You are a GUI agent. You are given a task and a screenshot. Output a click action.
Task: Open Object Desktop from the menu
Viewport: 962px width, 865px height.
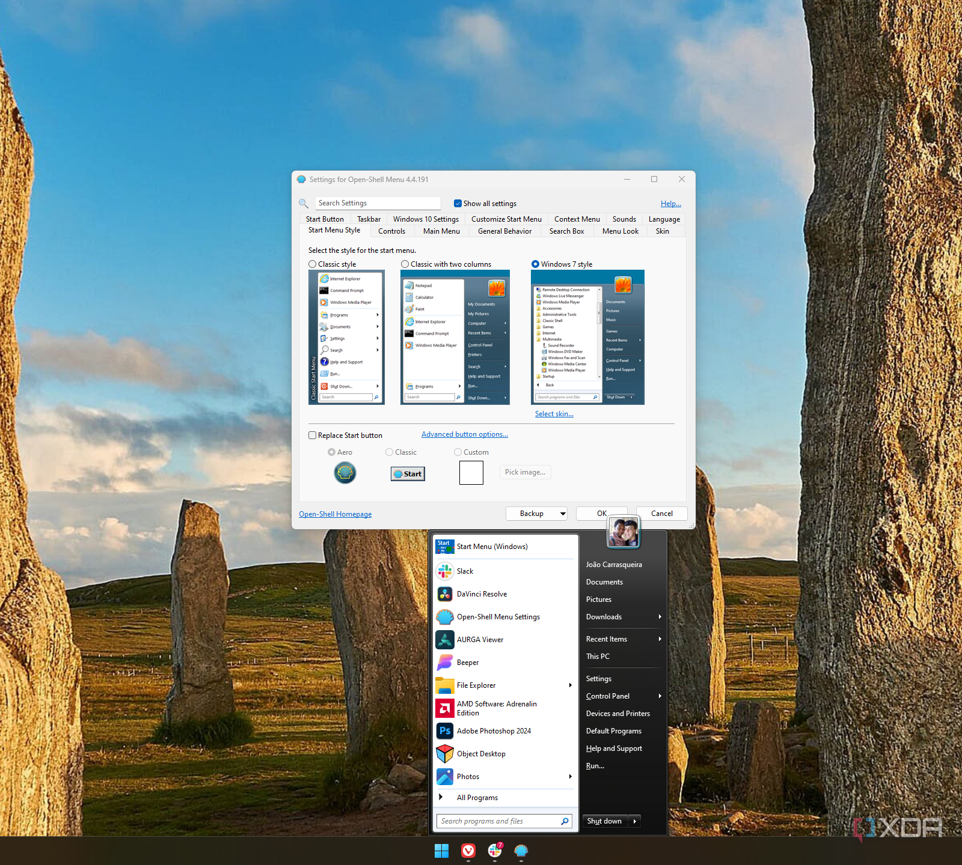[x=480, y=754]
